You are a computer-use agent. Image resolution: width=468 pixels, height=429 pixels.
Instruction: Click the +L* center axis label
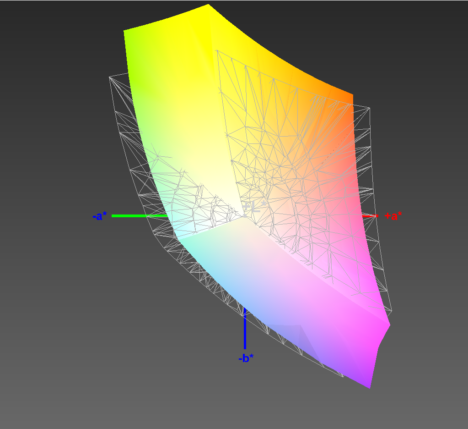click(x=254, y=207)
